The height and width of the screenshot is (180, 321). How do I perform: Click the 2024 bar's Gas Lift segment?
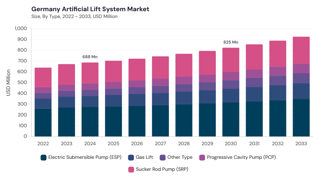click(90, 102)
